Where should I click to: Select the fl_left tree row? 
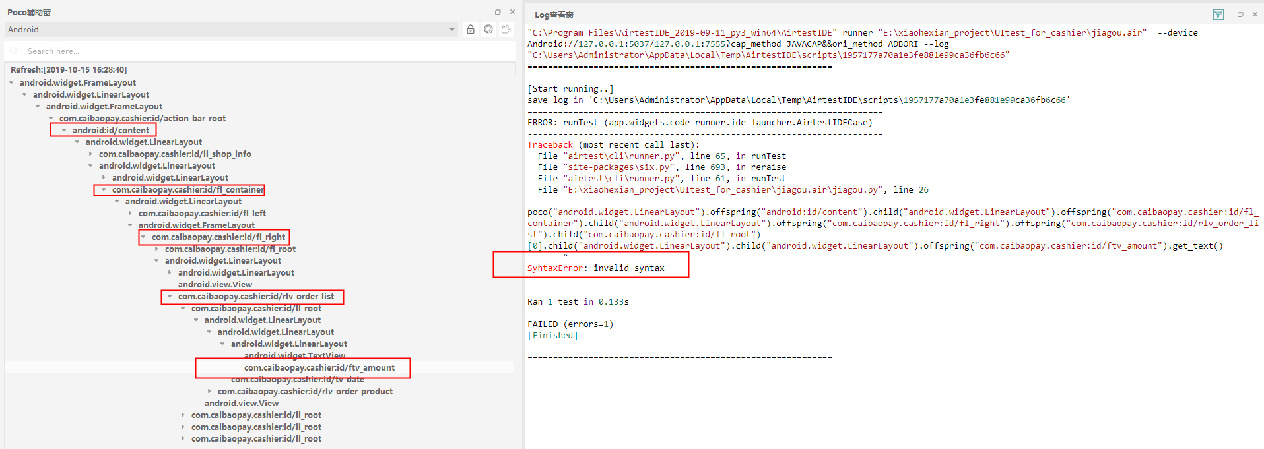pos(202,213)
